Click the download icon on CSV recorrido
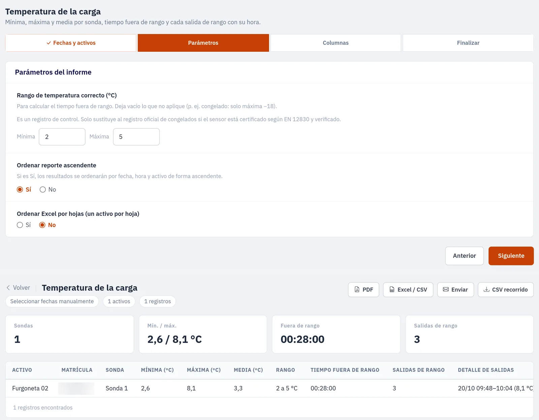This screenshot has width=539, height=420. pos(486,290)
